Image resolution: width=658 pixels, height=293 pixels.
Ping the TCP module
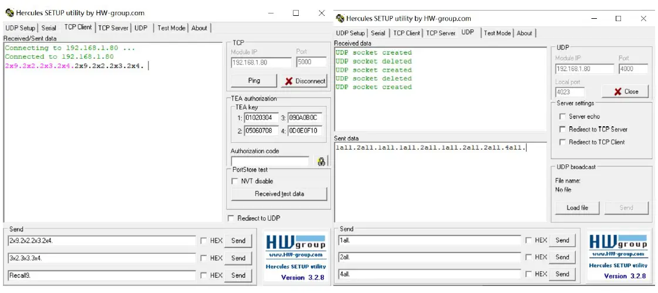(254, 80)
